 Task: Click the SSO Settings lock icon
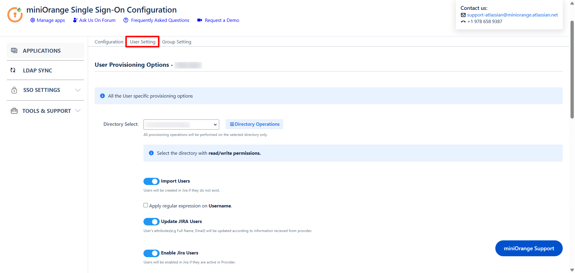click(14, 90)
